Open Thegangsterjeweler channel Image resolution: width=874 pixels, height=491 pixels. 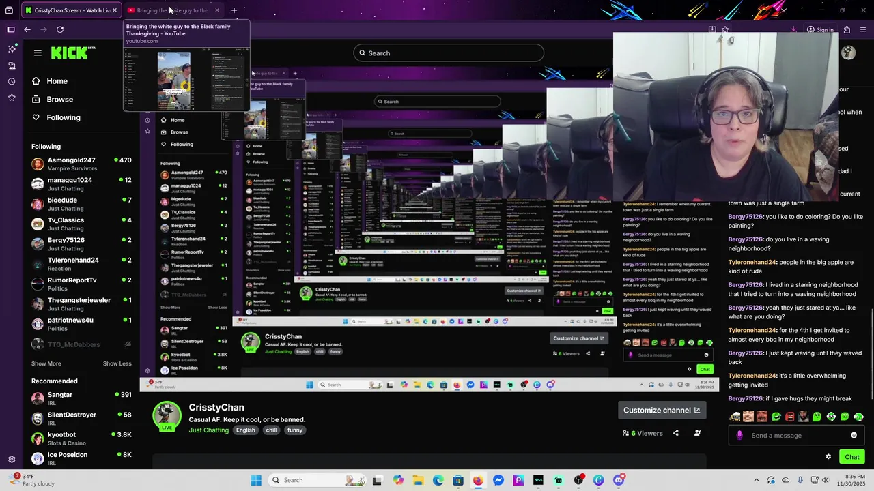point(81,304)
